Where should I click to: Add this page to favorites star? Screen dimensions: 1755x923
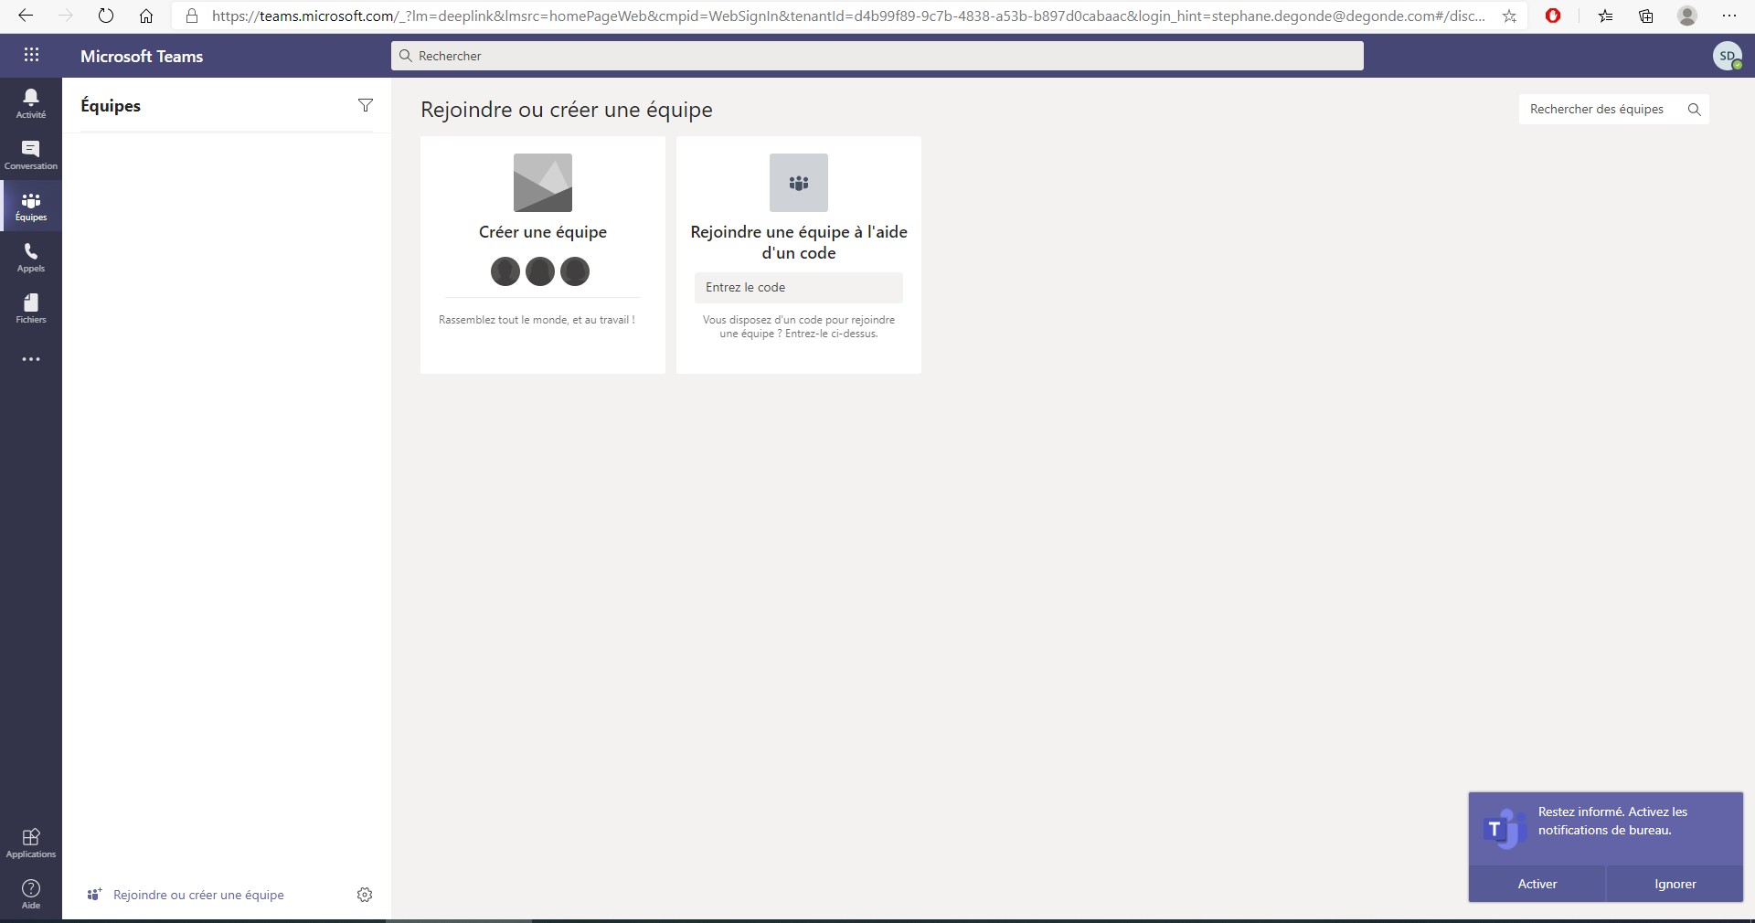pyautogui.click(x=1509, y=16)
